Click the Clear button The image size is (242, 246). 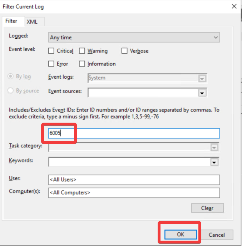pos(207,208)
